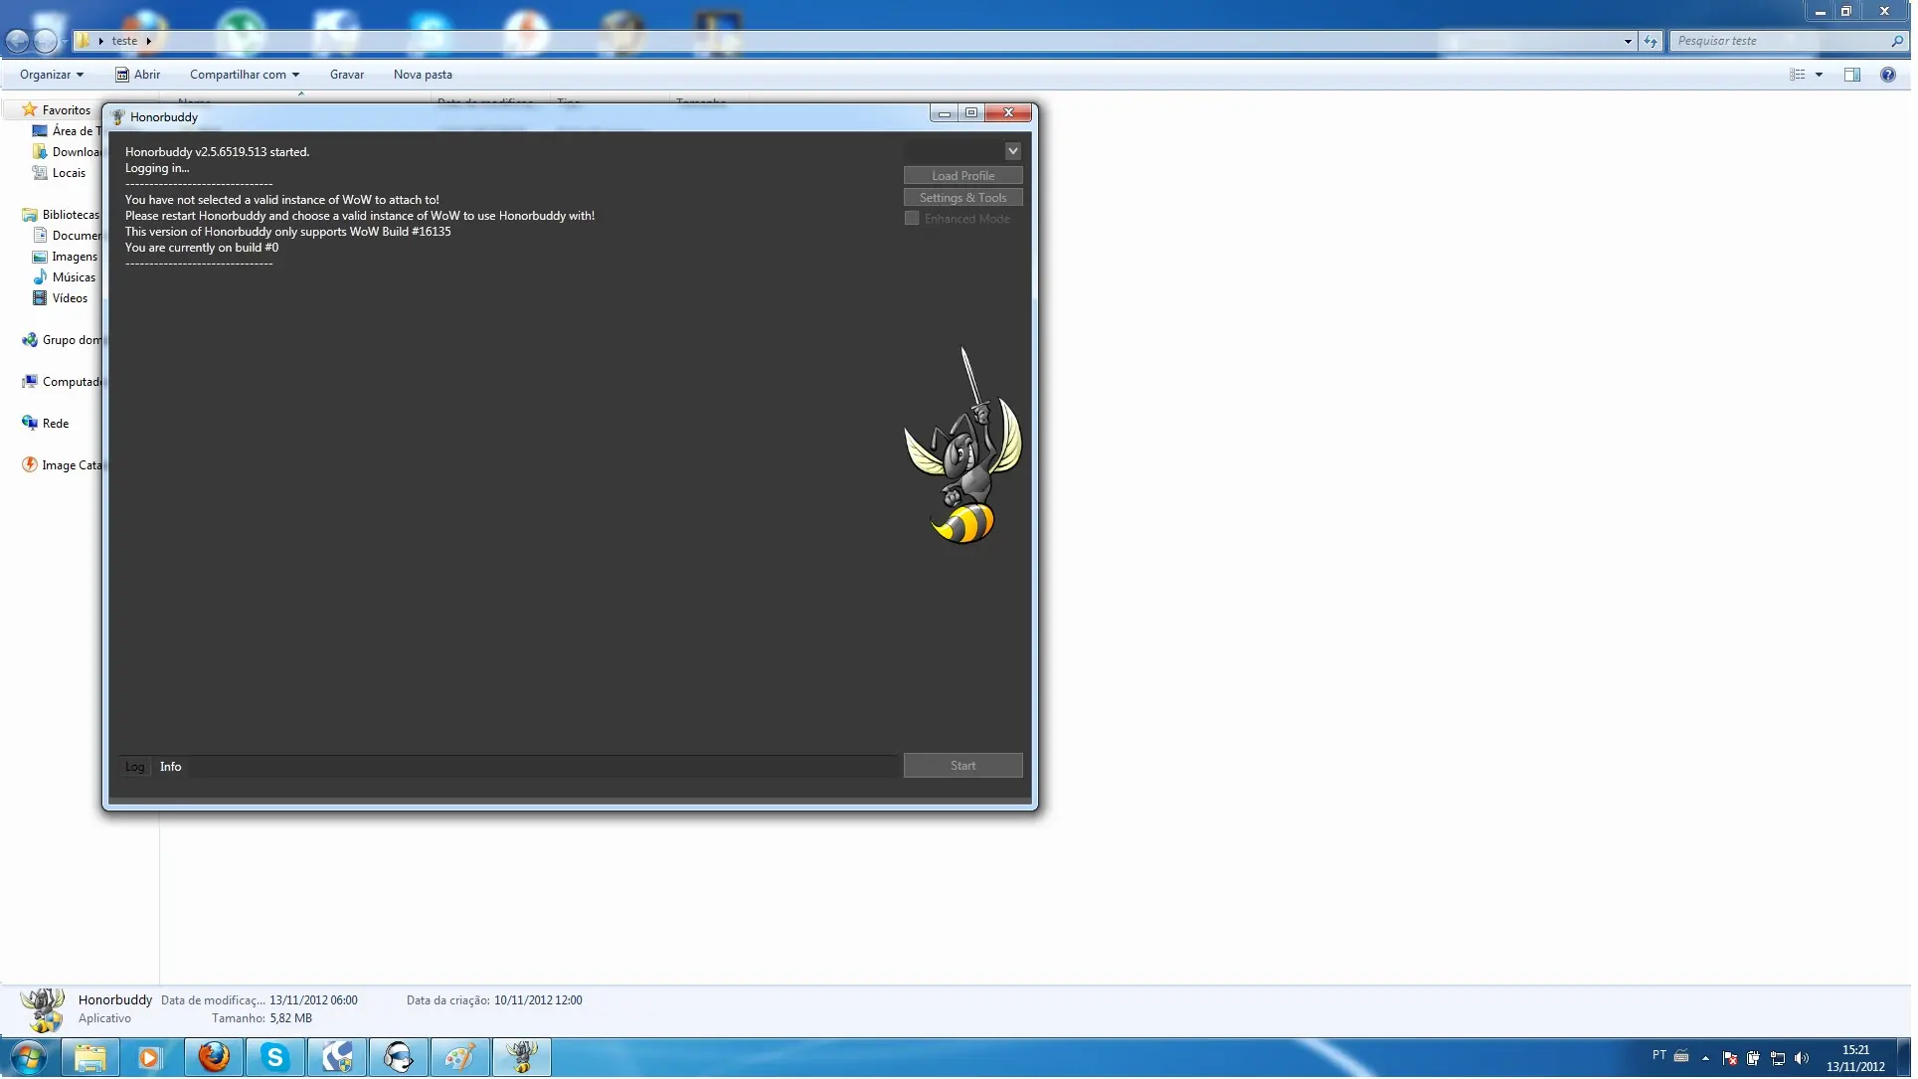
Task: Click the Honorbuddy wasp title bar icon
Action: tap(118, 117)
